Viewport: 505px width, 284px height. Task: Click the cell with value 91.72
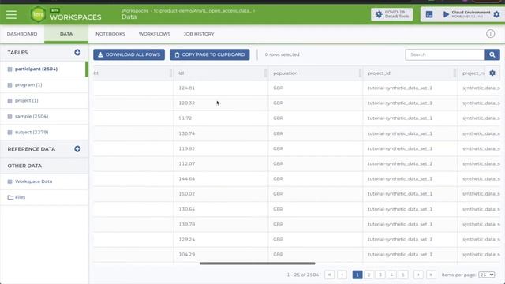click(x=221, y=118)
